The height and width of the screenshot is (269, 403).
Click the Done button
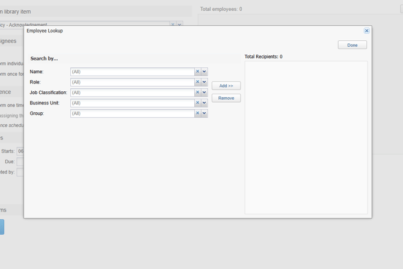click(352, 45)
